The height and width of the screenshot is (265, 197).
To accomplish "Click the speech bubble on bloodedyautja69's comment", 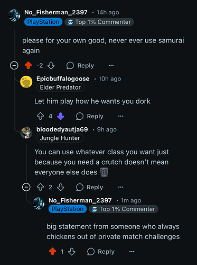I will click(80, 187).
